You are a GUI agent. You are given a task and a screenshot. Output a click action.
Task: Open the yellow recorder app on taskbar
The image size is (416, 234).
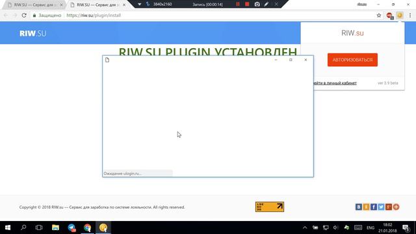103,227
